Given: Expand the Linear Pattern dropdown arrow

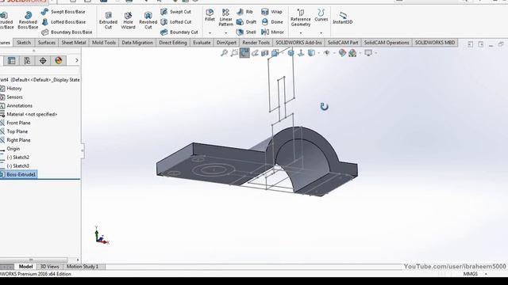Looking at the screenshot, I should (225, 33).
